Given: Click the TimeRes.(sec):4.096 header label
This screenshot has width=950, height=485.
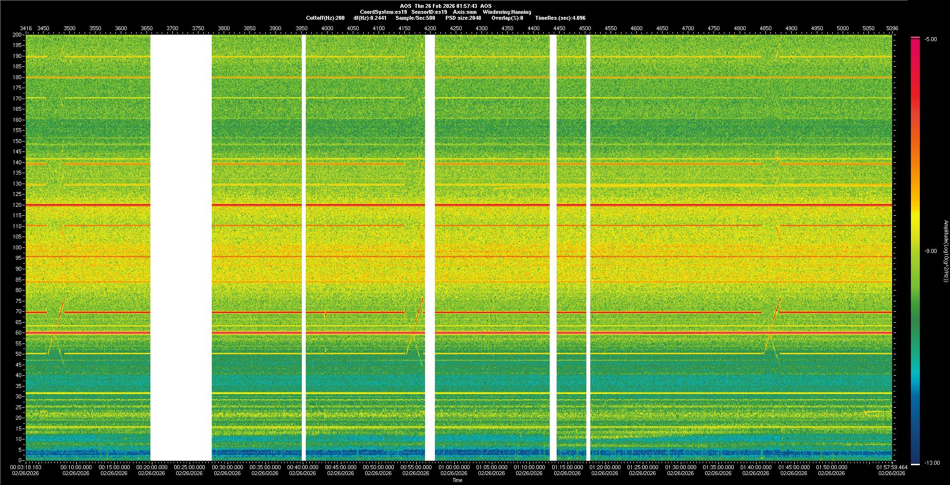Looking at the screenshot, I should click(x=560, y=18).
